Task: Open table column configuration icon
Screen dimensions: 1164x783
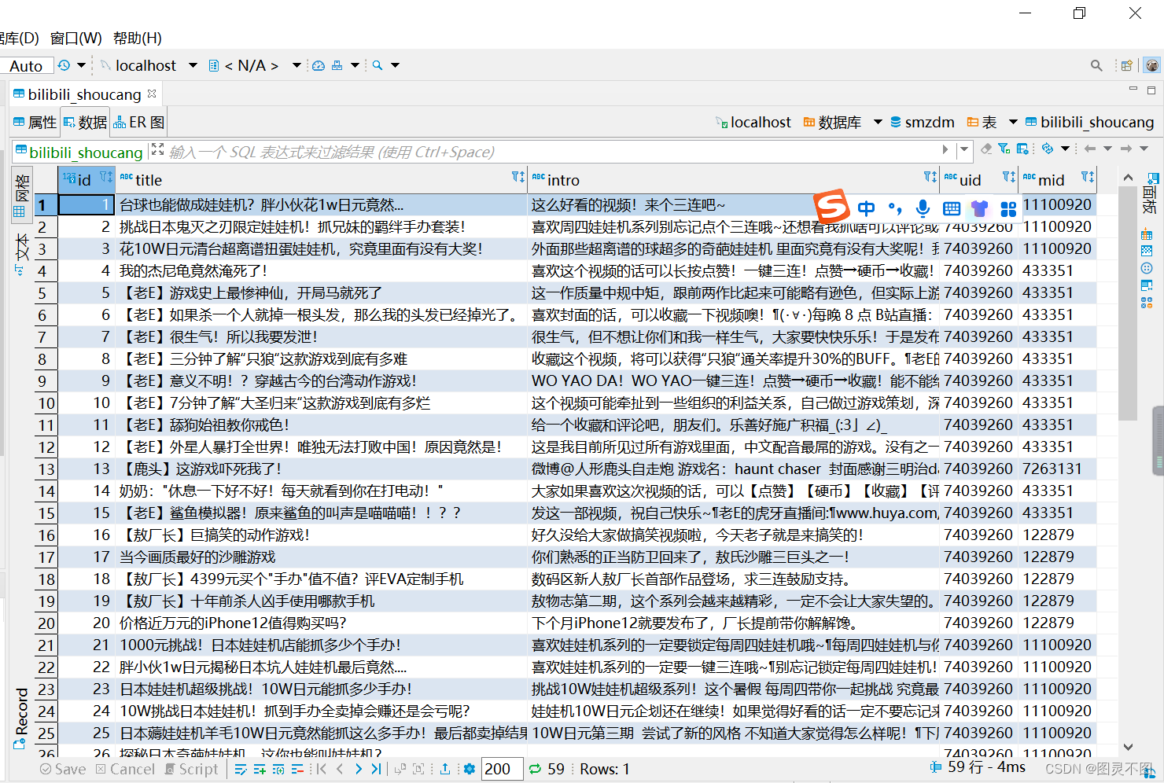Action: tap(1022, 149)
